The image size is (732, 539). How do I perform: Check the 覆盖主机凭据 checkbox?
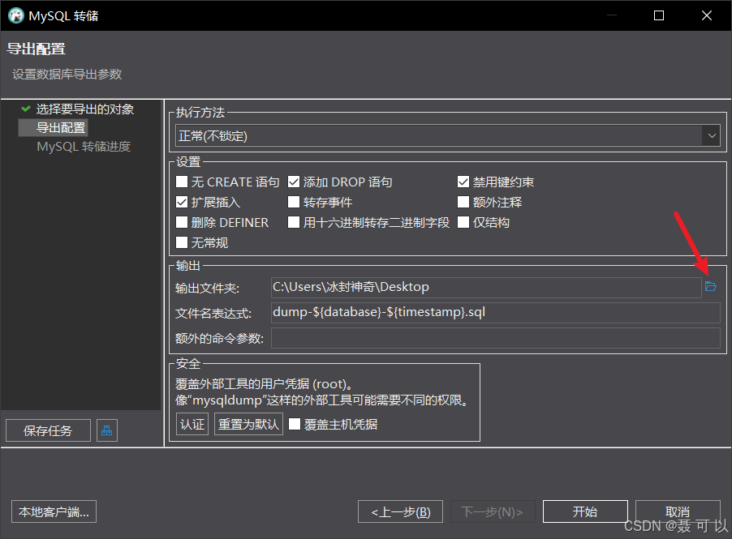(x=295, y=424)
